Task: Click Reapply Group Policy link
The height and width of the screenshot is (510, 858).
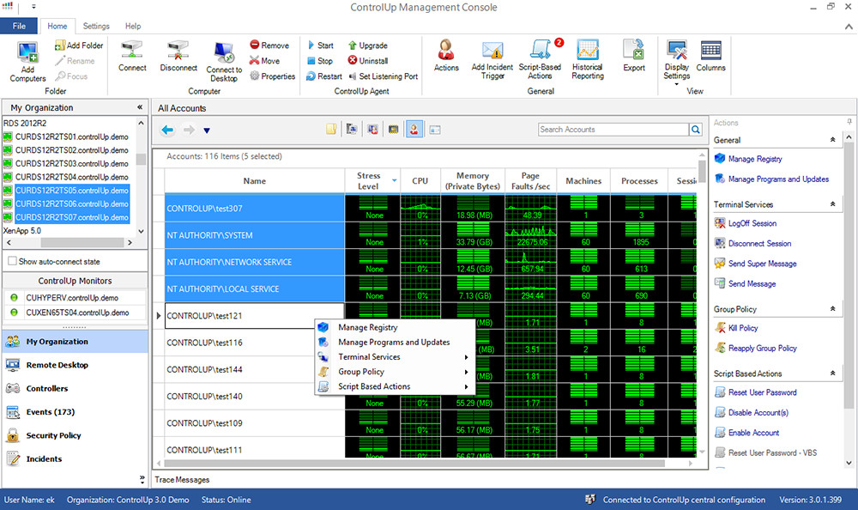Action: (762, 348)
